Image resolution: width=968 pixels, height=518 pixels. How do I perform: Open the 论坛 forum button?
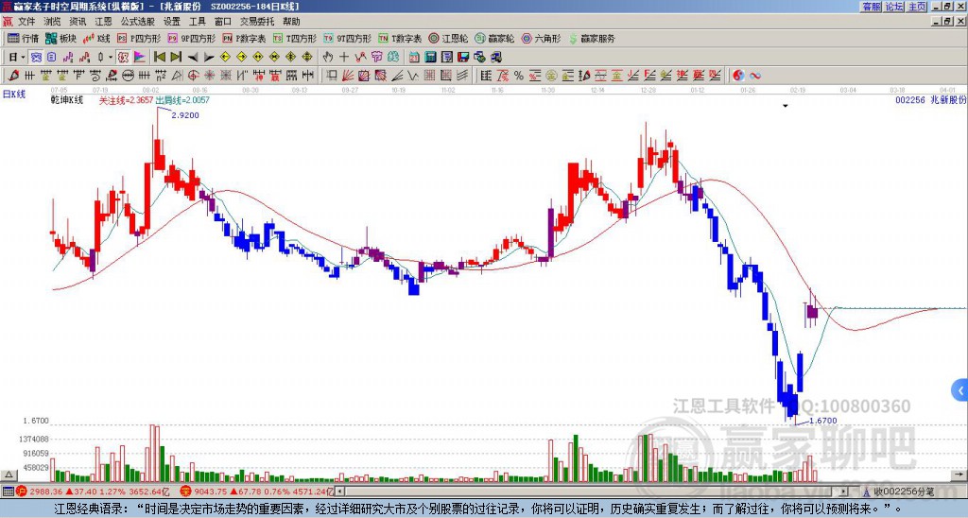(x=894, y=7)
